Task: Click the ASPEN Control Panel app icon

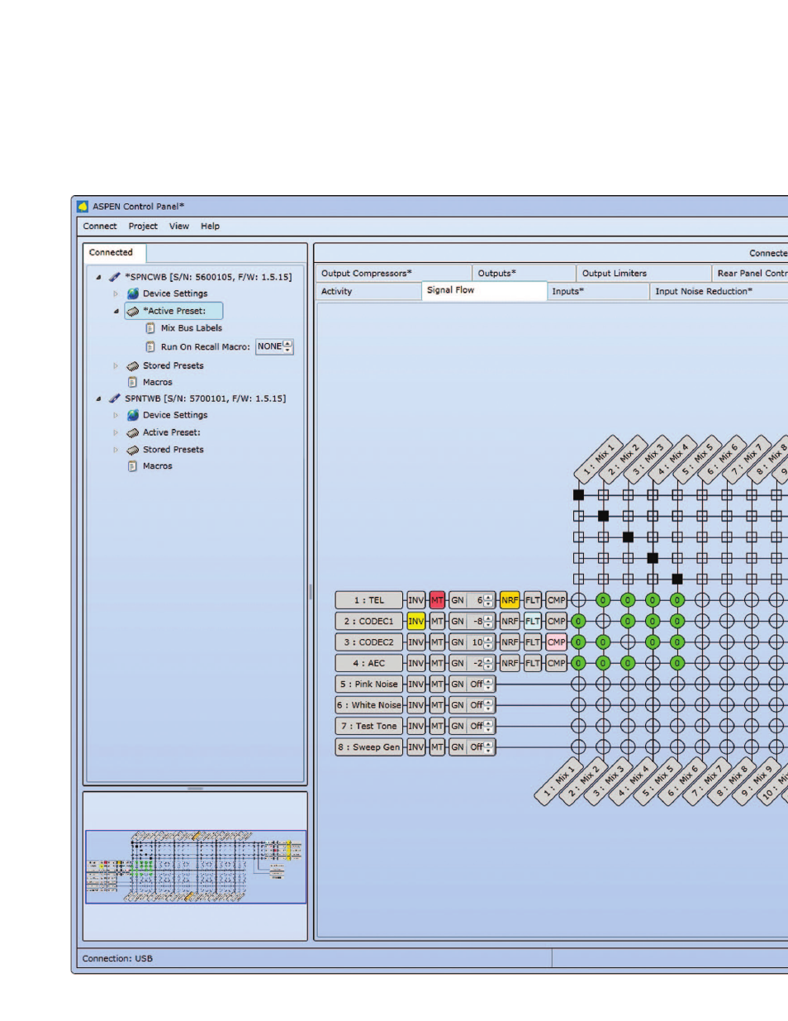Action: click(83, 206)
